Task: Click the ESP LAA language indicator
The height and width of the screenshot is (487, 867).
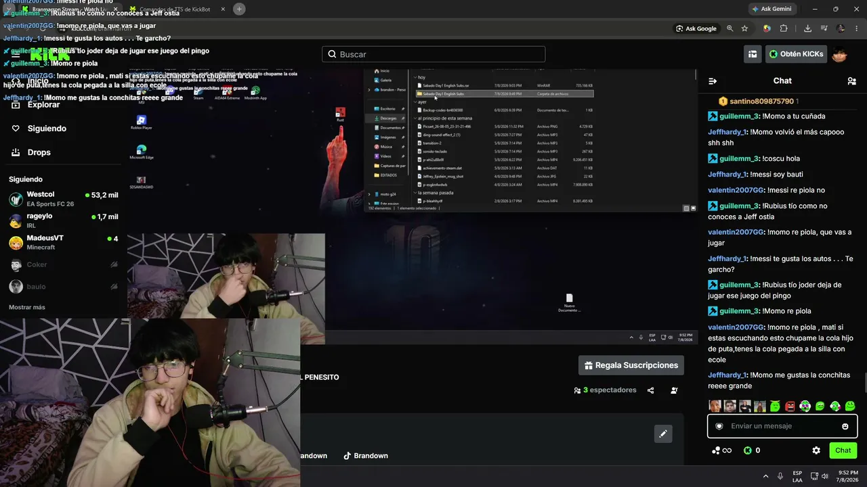Action: [x=797, y=476]
